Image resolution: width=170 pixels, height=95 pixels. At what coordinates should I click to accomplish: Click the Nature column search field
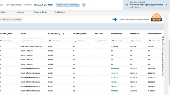(33, 41)
